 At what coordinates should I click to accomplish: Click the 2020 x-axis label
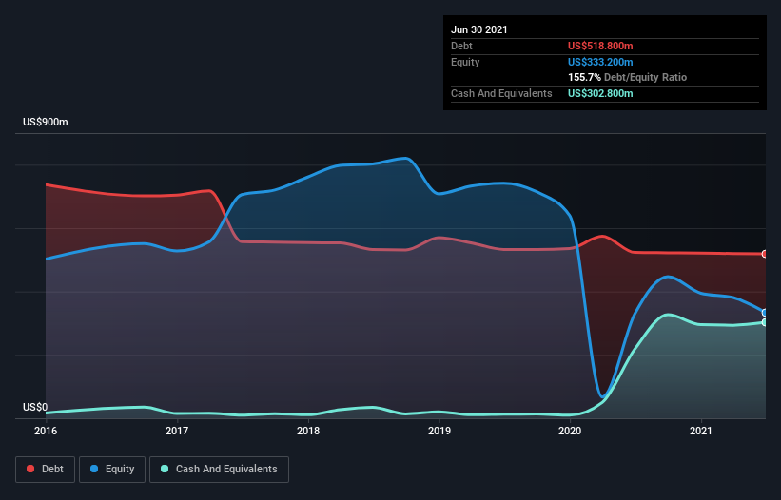click(570, 431)
